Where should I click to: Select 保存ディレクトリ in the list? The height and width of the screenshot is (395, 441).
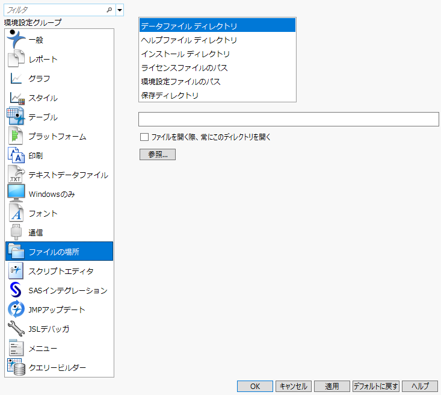(170, 96)
